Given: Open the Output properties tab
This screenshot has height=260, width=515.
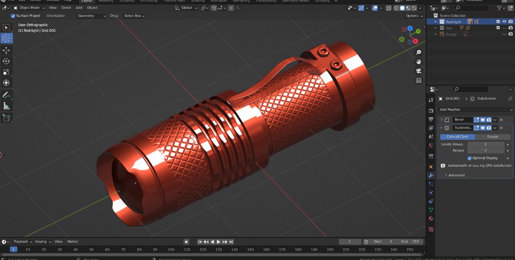Looking at the screenshot, I should [x=431, y=119].
